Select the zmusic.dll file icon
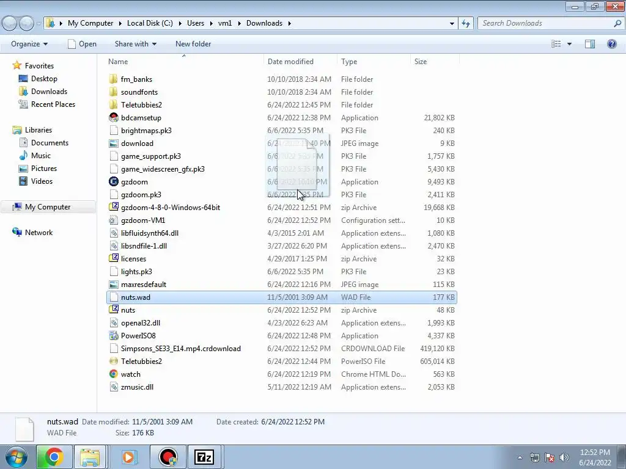 [113, 387]
